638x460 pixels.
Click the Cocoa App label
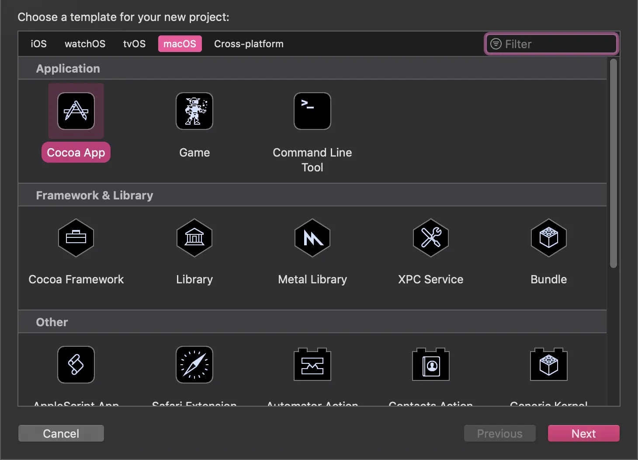point(76,152)
